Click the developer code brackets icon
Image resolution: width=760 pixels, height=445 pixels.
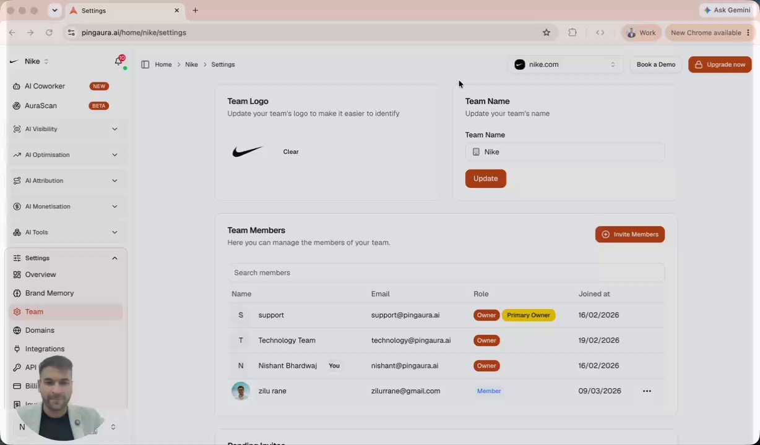[x=600, y=33]
